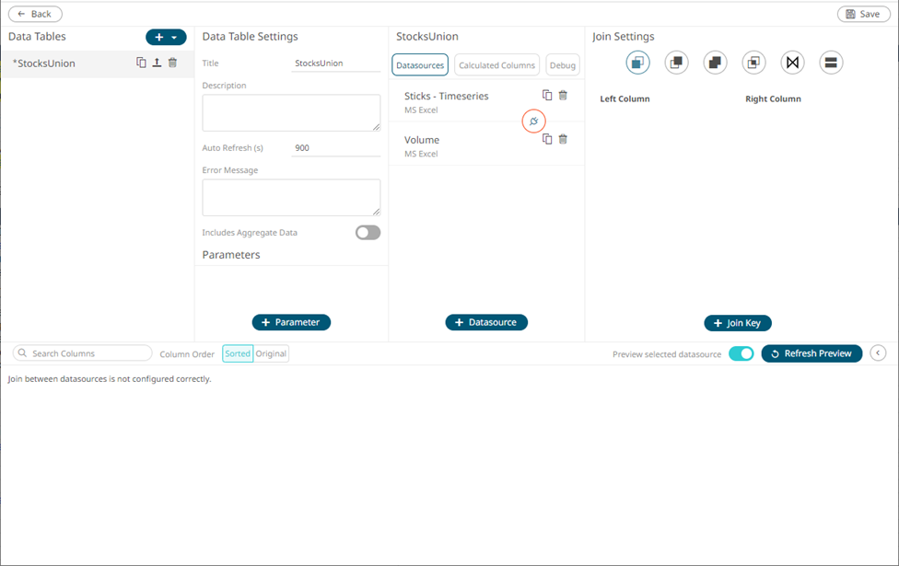The height and width of the screenshot is (566, 899).
Task: Switch column order to Original
Action: pos(271,353)
